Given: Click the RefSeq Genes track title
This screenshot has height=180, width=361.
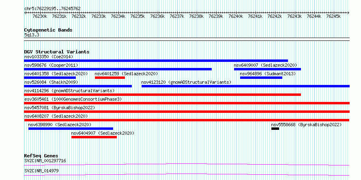Looking at the screenshot, I should pyautogui.click(x=41, y=156).
